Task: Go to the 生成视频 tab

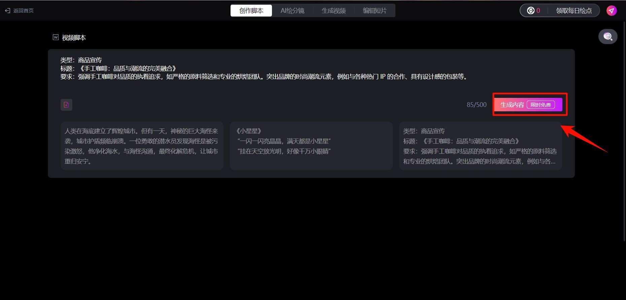Action: (334, 11)
